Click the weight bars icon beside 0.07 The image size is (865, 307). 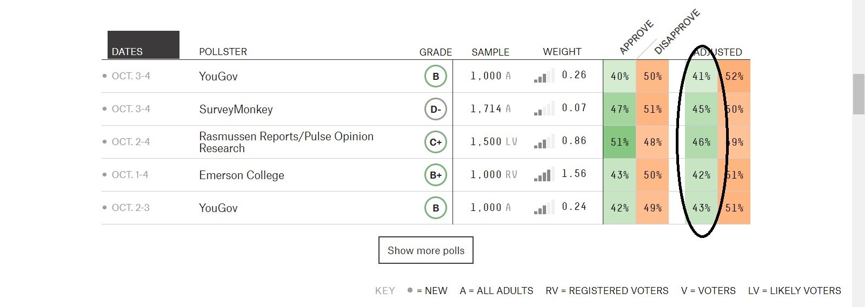click(x=543, y=109)
